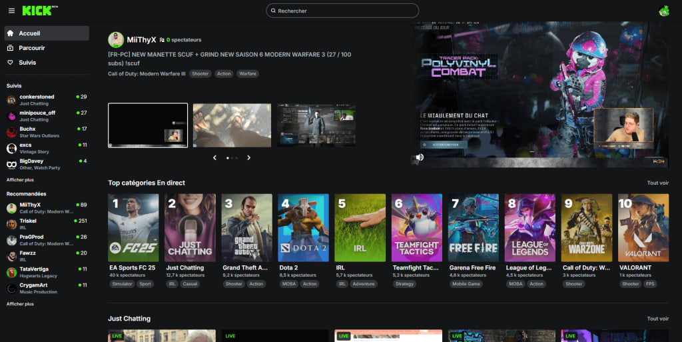Screen dimensions: 682x342
Task: Open the hamburger menu icon
Action: coord(12,11)
